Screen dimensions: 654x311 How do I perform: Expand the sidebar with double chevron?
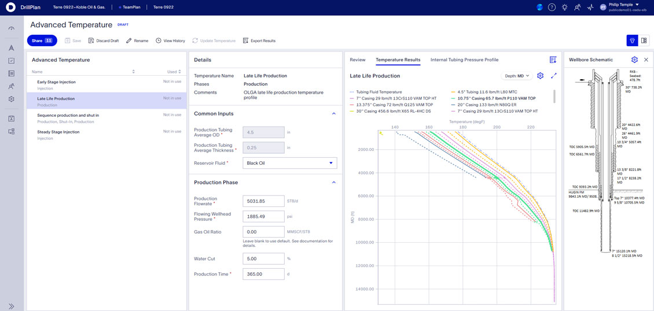pyautogui.click(x=11, y=306)
